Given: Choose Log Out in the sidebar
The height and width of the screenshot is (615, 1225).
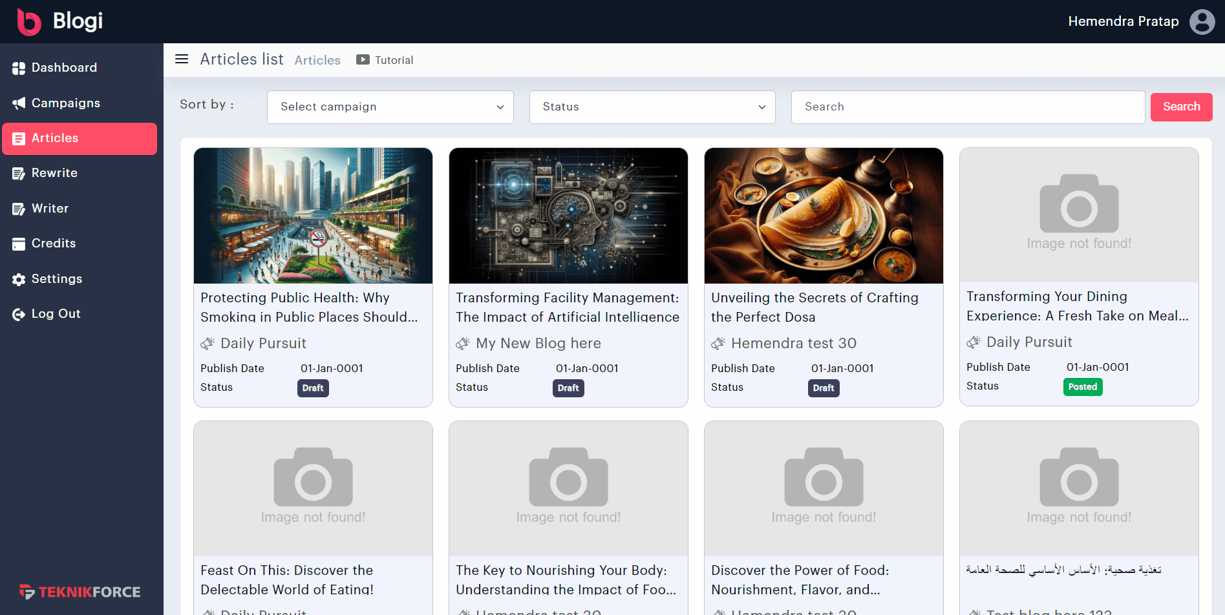Looking at the screenshot, I should (80, 314).
